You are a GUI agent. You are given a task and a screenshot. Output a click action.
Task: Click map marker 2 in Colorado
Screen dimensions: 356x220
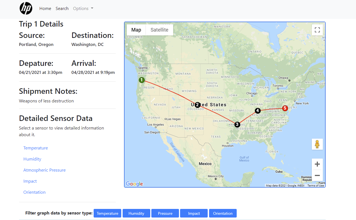(x=197, y=105)
